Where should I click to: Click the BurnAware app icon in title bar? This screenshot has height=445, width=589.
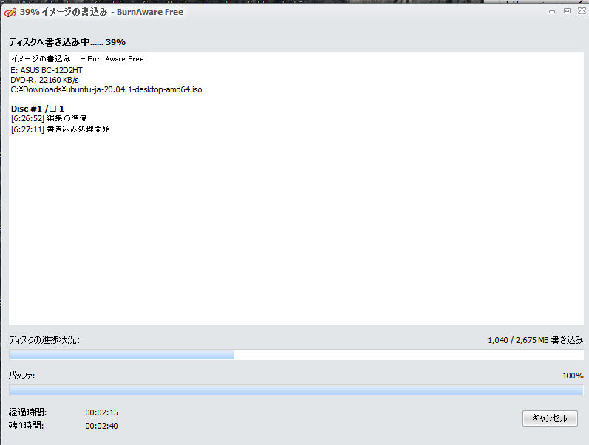pyautogui.click(x=10, y=13)
